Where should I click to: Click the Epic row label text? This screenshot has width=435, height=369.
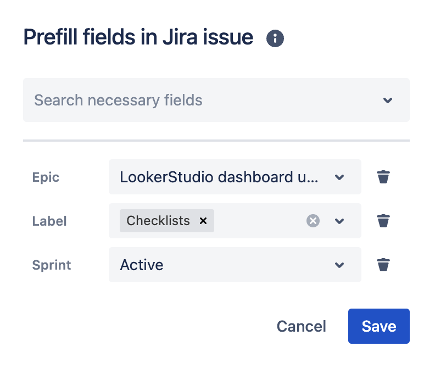[x=46, y=177]
